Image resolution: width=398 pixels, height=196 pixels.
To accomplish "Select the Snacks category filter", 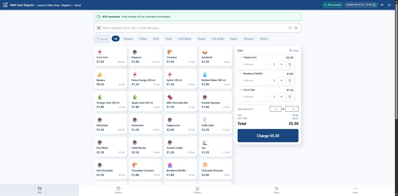I will pos(202,39).
